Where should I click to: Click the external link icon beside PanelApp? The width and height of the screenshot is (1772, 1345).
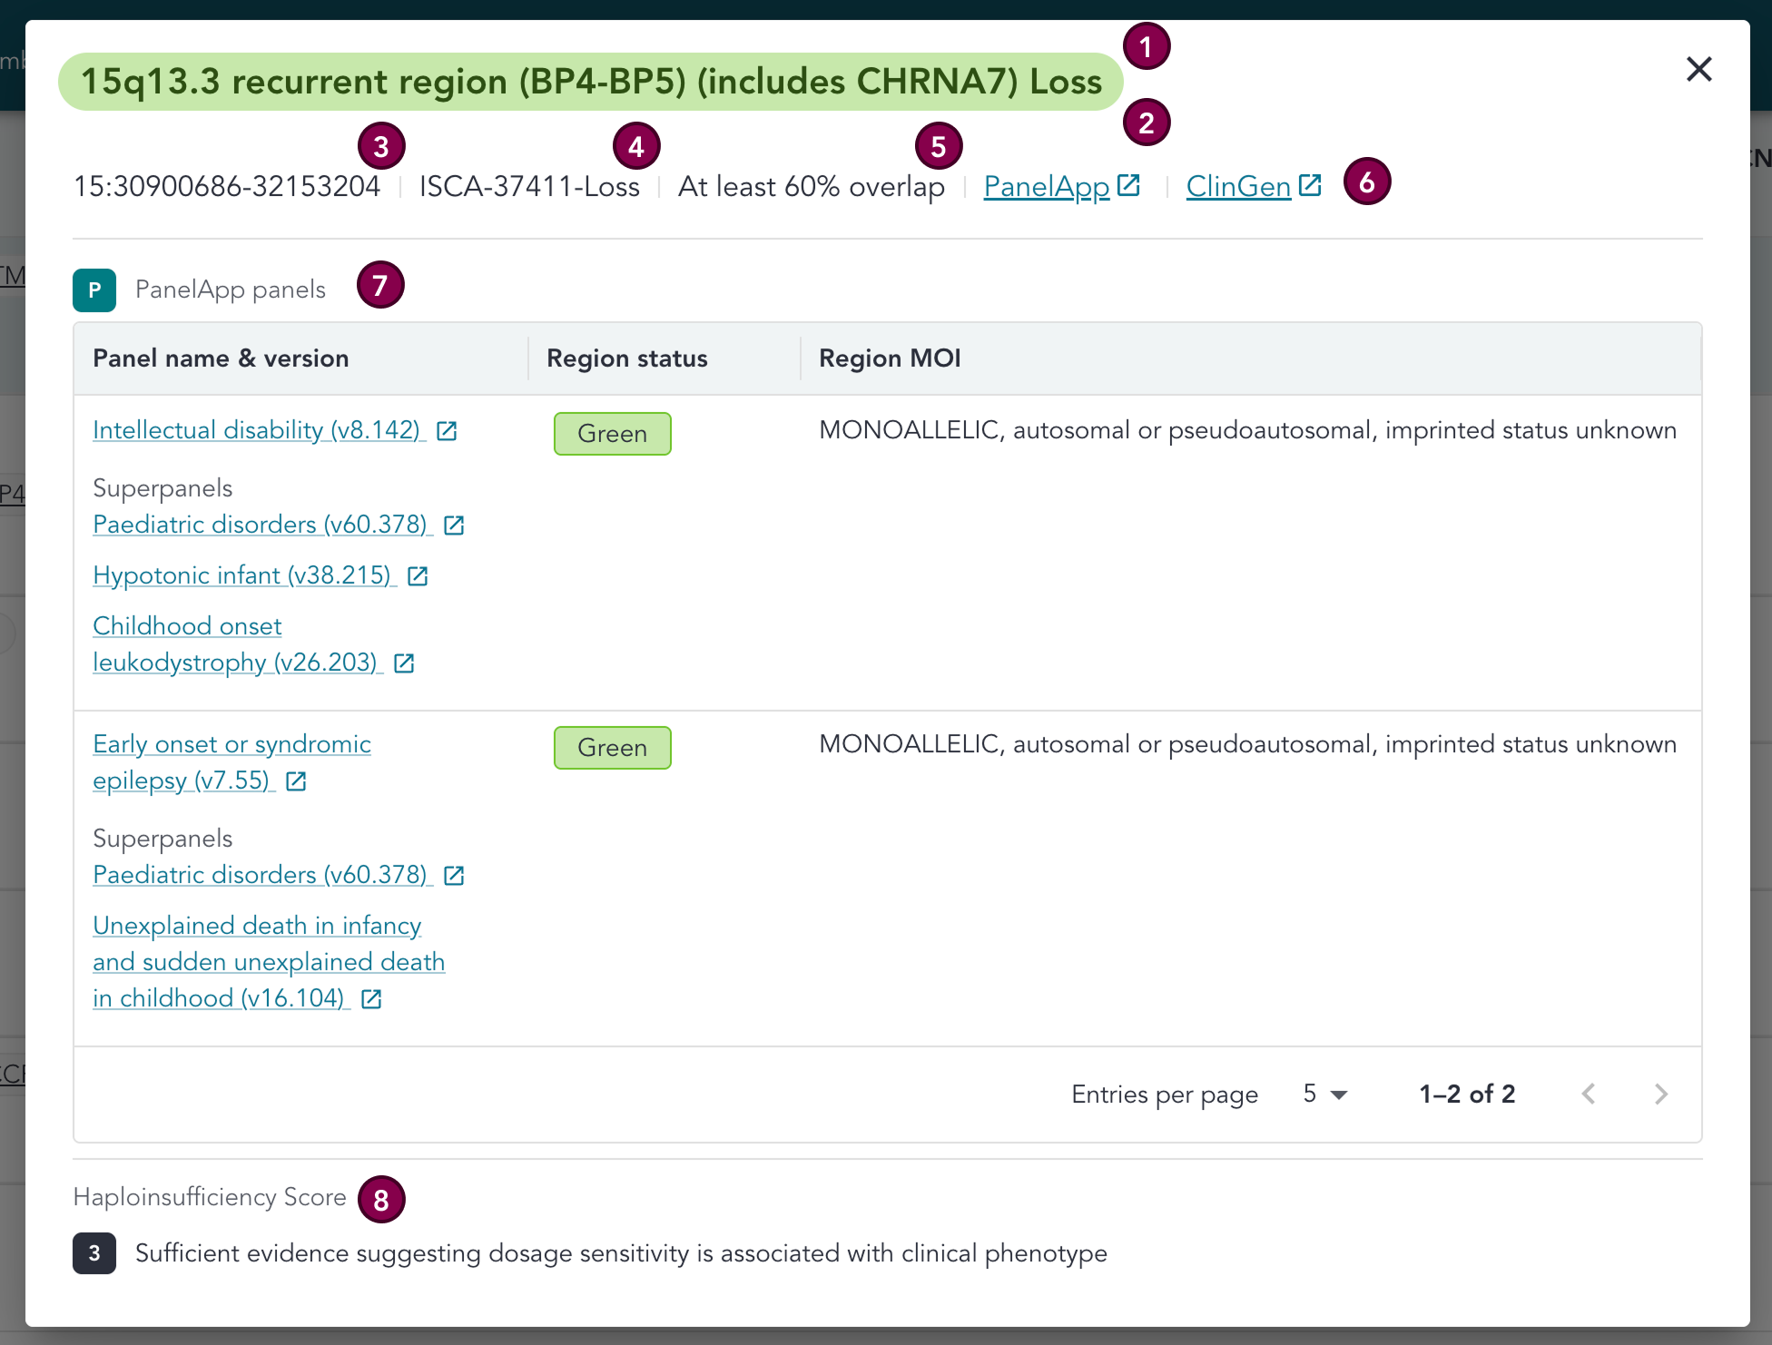(x=1128, y=185)
